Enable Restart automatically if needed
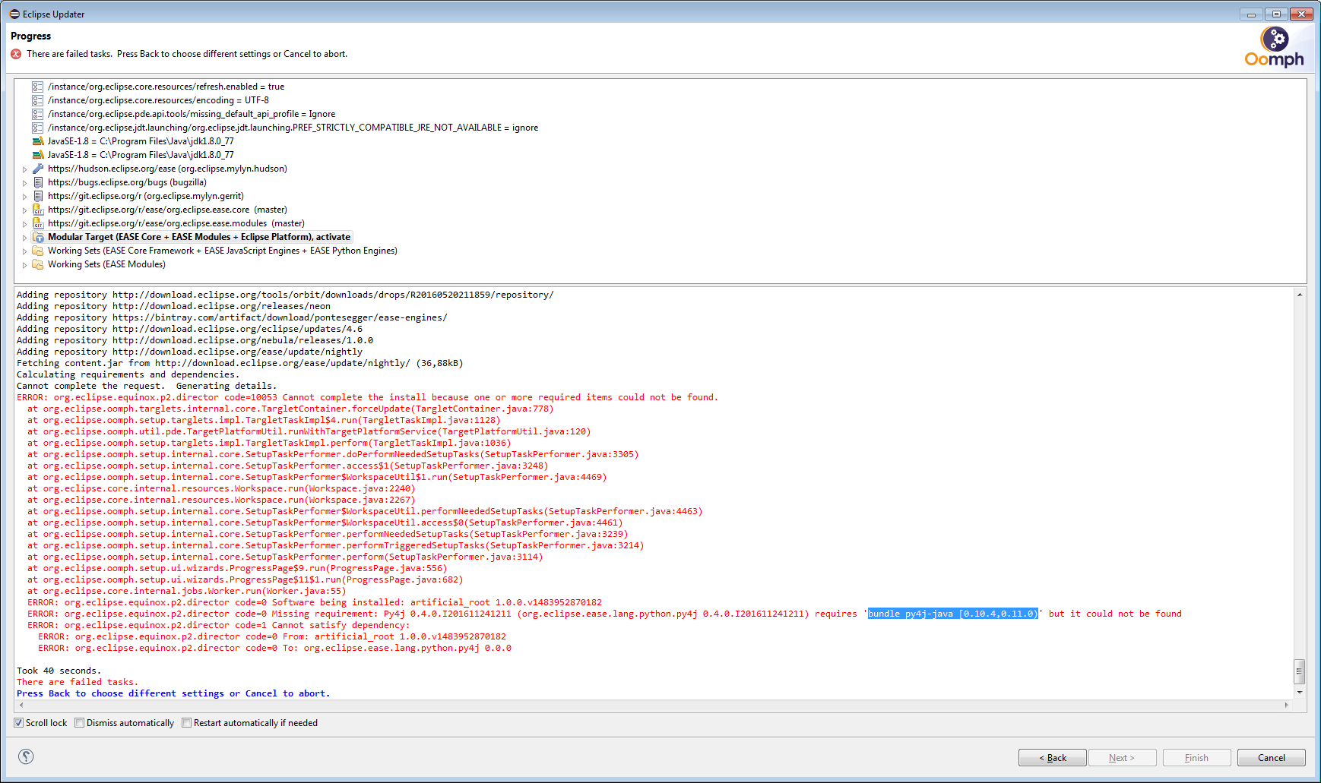 click(187, 723)
